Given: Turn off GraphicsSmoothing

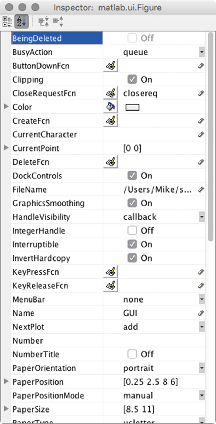Looking at the screenshot, I should pyautogui.click(x=132, y=203).
